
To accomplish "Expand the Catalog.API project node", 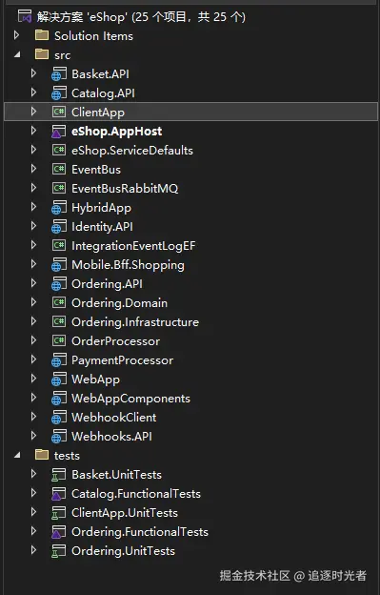I will point(33,92).
